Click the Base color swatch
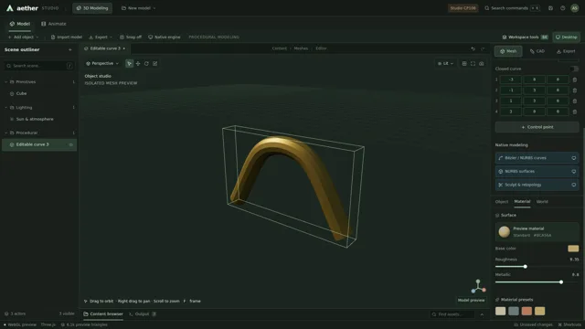Image resolution: width=585 pixels, height=329 pixels. tap(573, 249)
